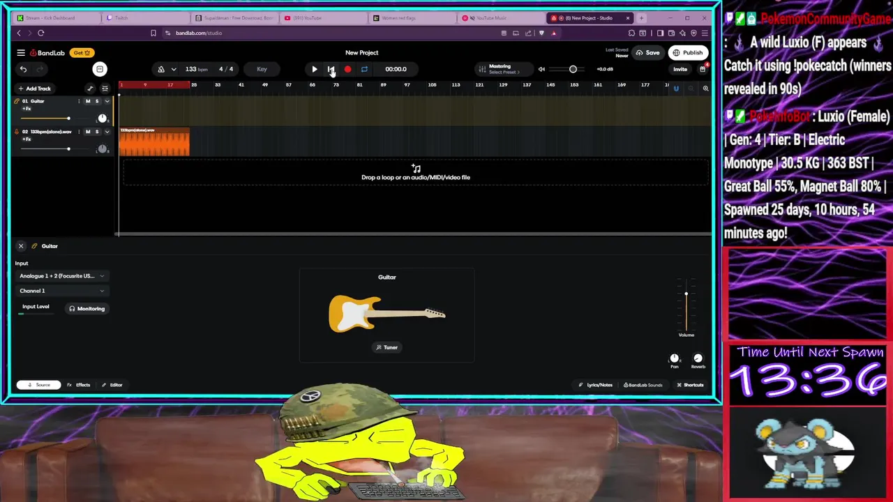
Task: Open the automation tool icon
Action: (x=90, y=89)
